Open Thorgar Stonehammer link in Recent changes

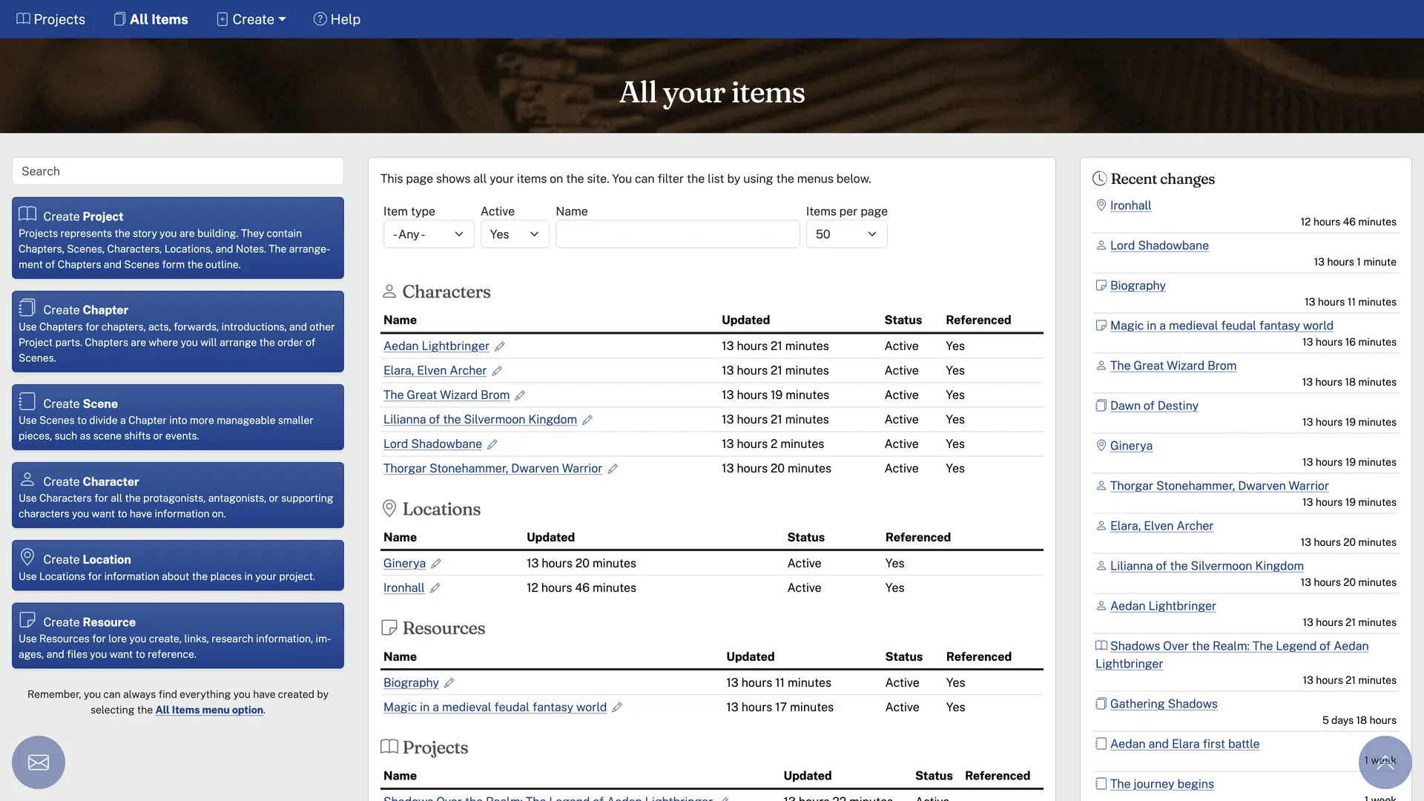(x=1219, y=486)
